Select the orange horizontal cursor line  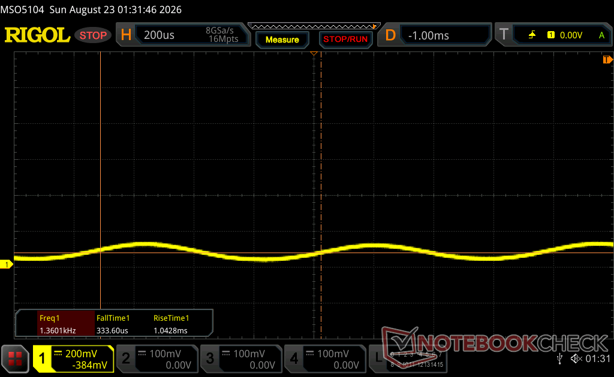coord(314,253)
